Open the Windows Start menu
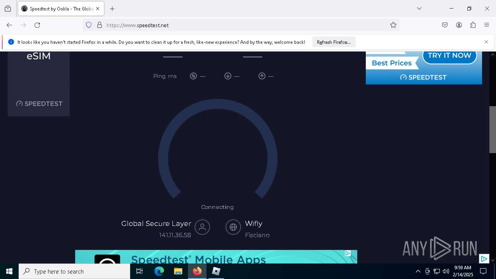This screenshot has height=279, width=496. [9, 271]
